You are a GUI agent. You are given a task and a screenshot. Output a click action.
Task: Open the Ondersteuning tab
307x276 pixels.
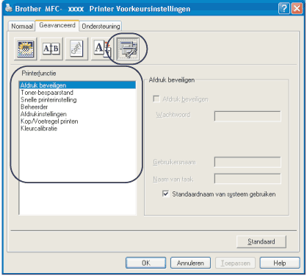click(101, 26)
